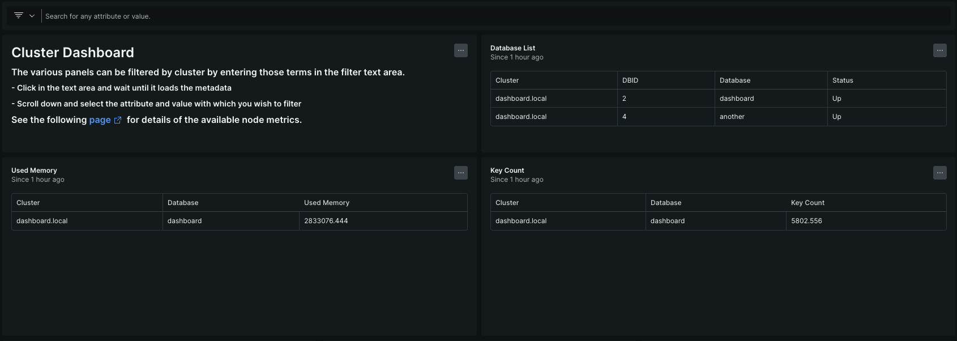Open Used Memory panel options menu
Image resolution: width=957 pixels, height=341 pixels.
pyautogui.click(x=461, y=173)
